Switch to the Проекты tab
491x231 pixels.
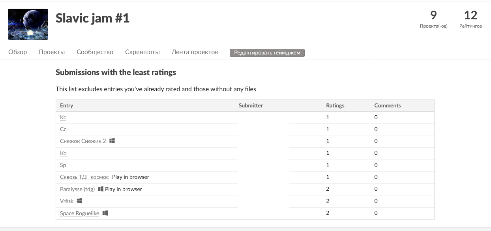click(52, 52)
